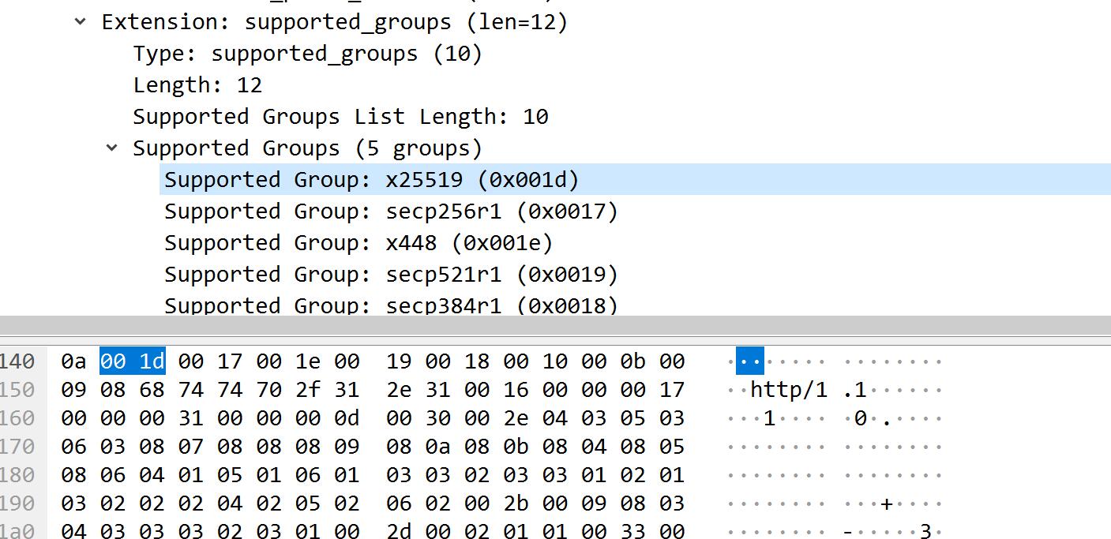Click the highlighted dots in ASCII column
Viewport: 1111px width, 539px height.
point(749,361)
